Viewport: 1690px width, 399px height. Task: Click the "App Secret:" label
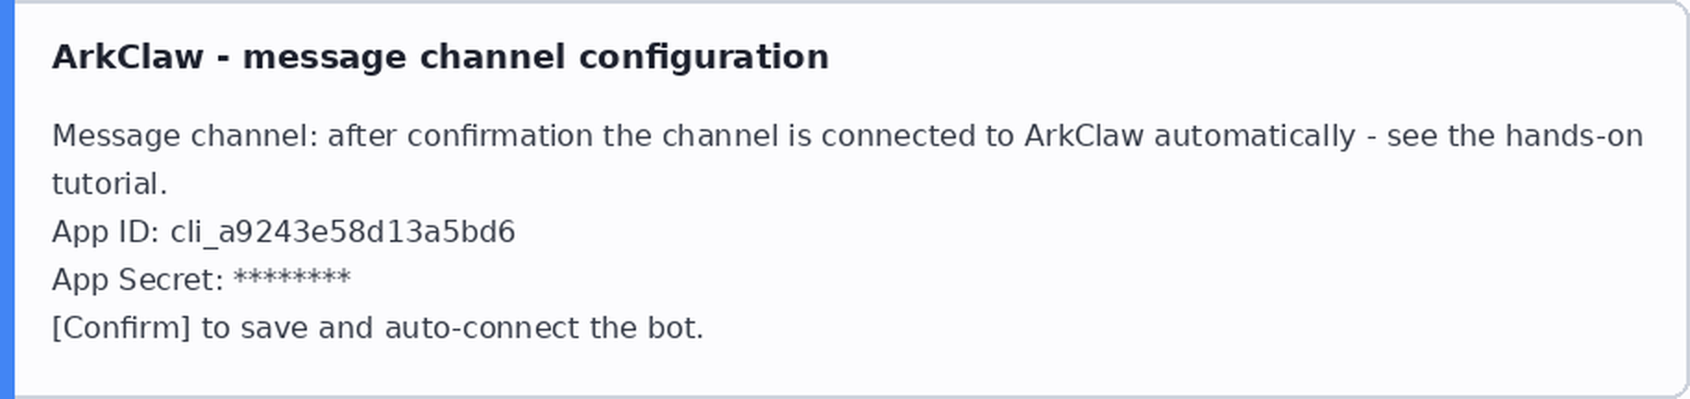tap(138, 280)
